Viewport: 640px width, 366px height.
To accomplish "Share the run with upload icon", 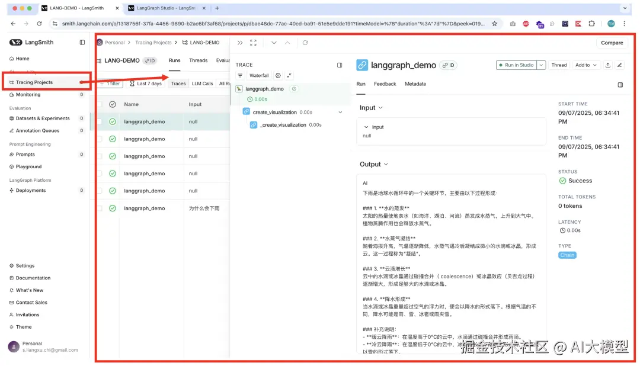I will click(x=608, y=65).
